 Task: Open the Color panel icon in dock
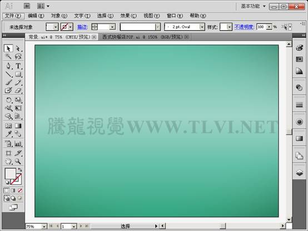[x=299, y=47]
